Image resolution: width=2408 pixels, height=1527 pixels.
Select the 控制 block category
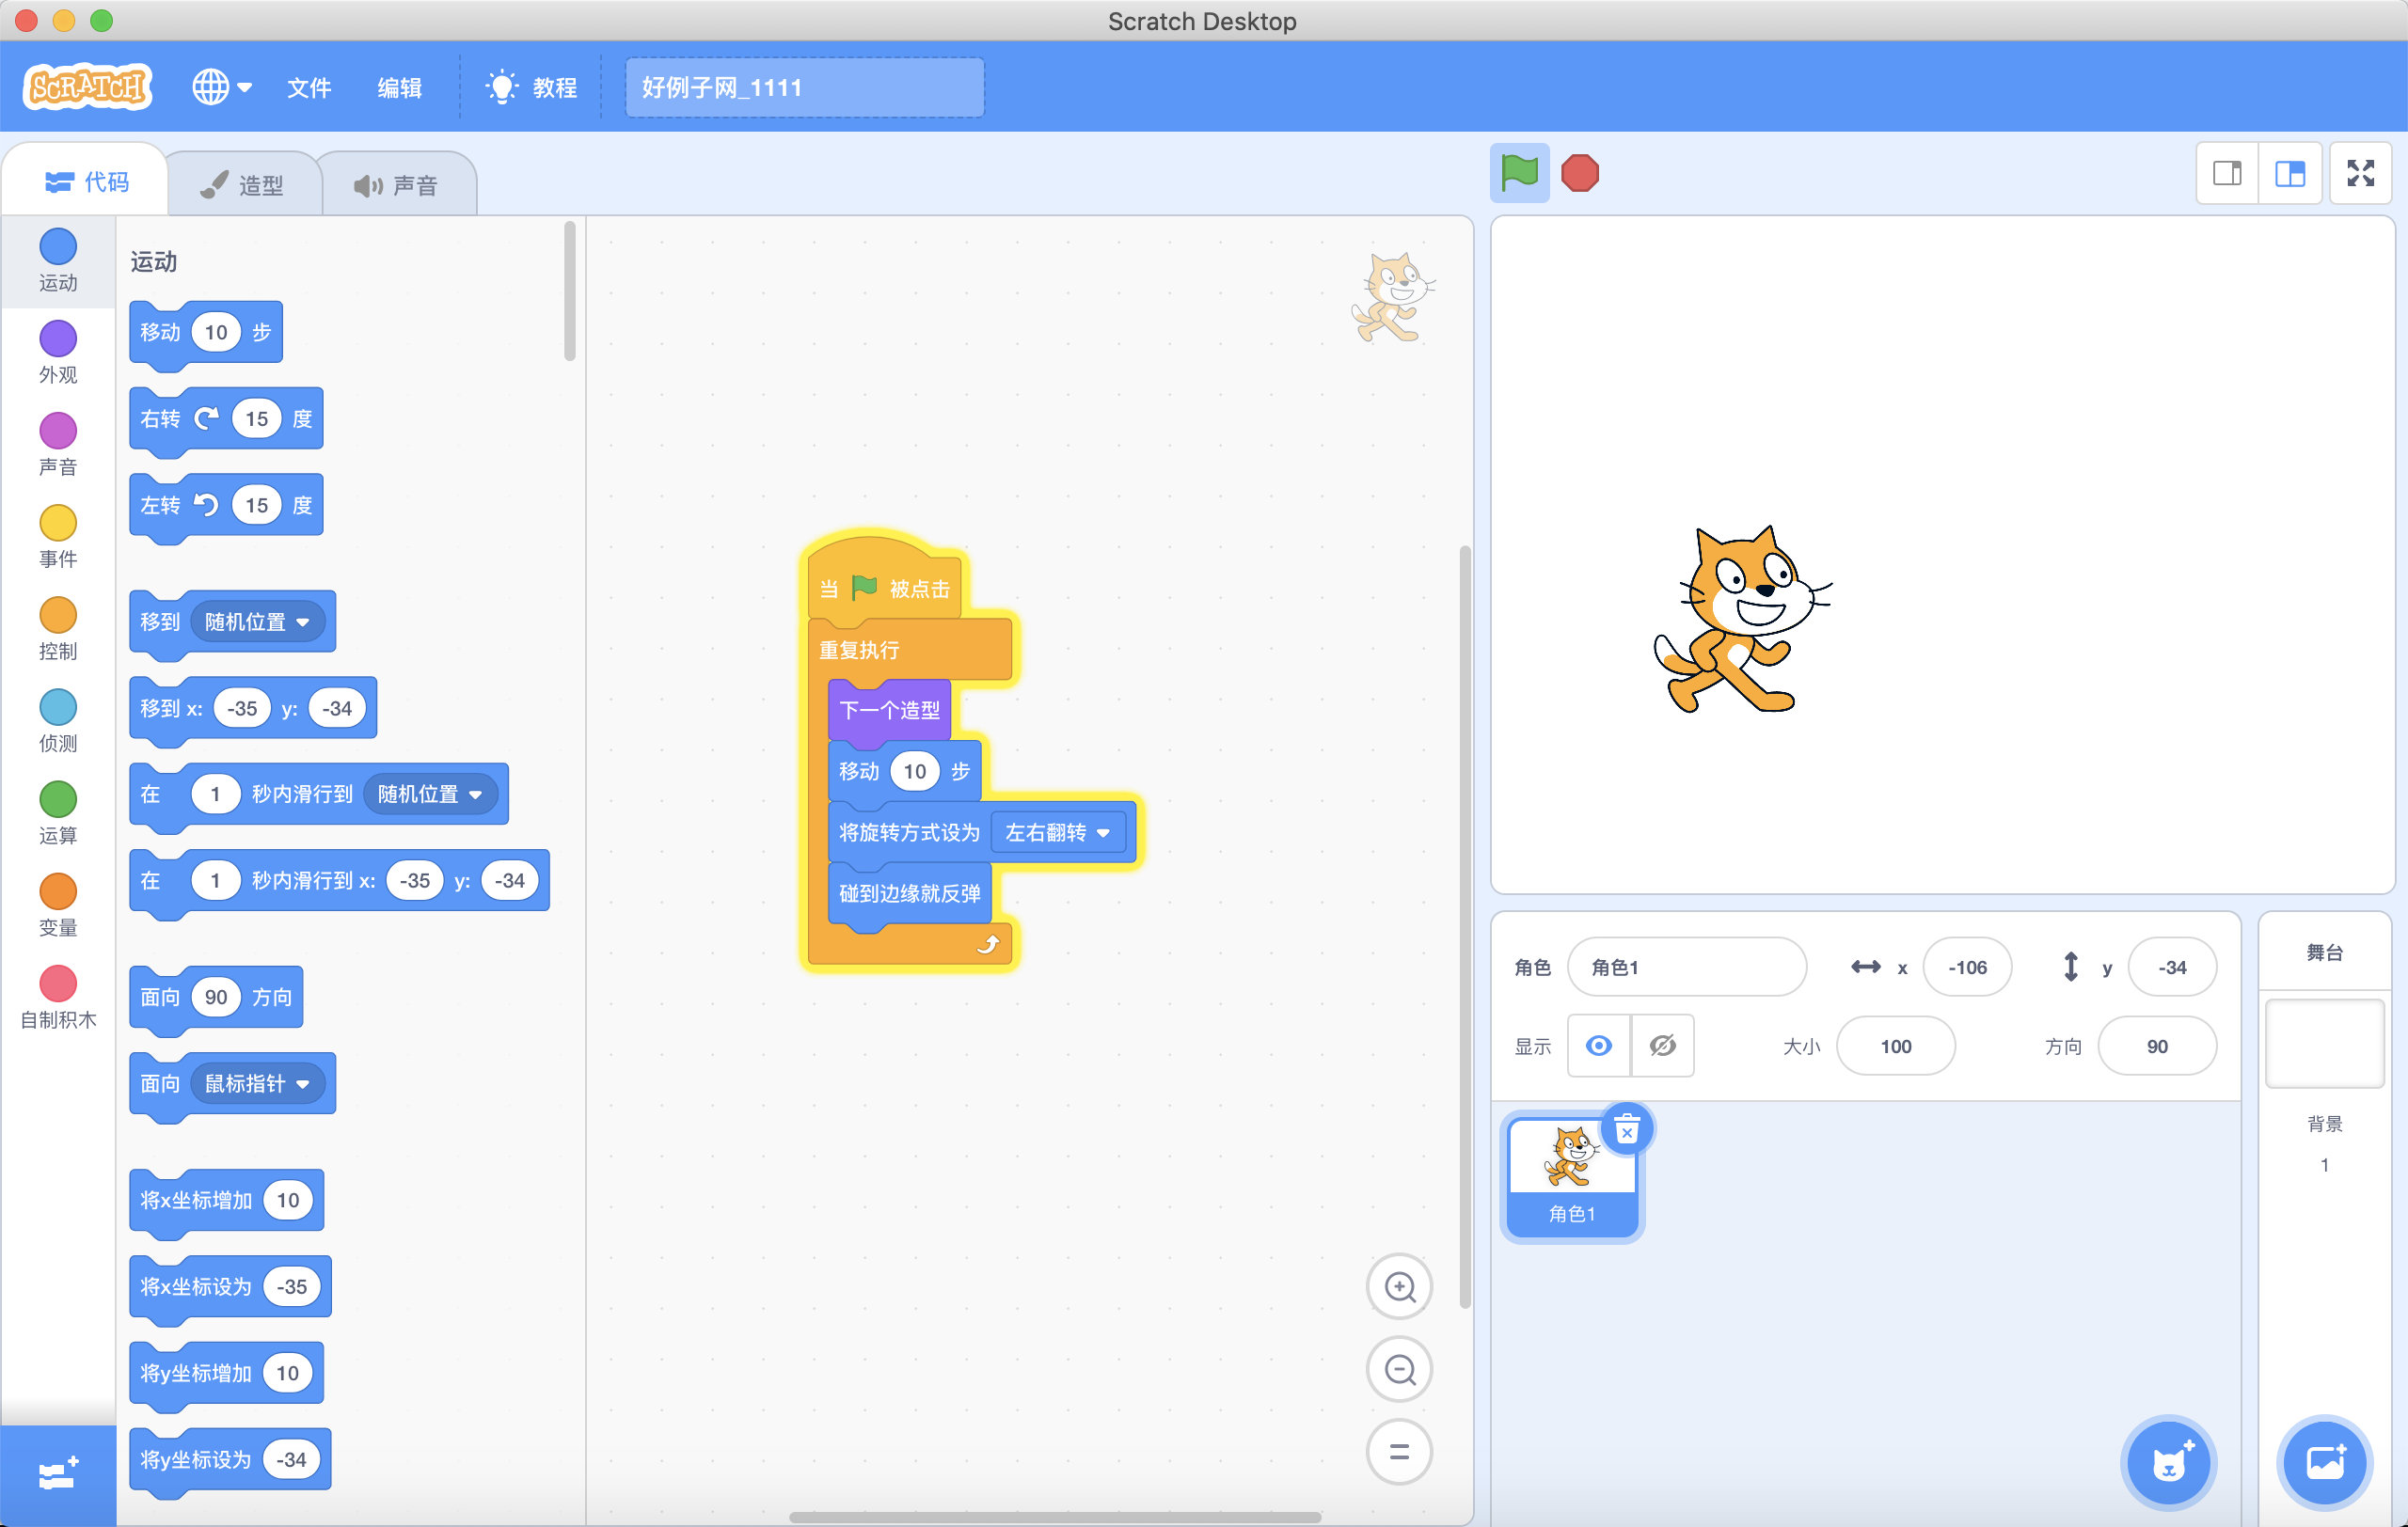pyautogui.click(x=58, y=629)
